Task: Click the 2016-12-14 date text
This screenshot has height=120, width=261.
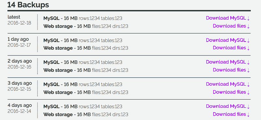Action: pyautogui.click(x=19, y=111)
